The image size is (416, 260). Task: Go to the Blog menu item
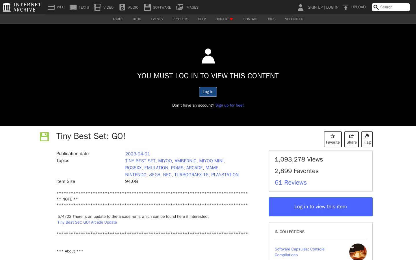137,19
